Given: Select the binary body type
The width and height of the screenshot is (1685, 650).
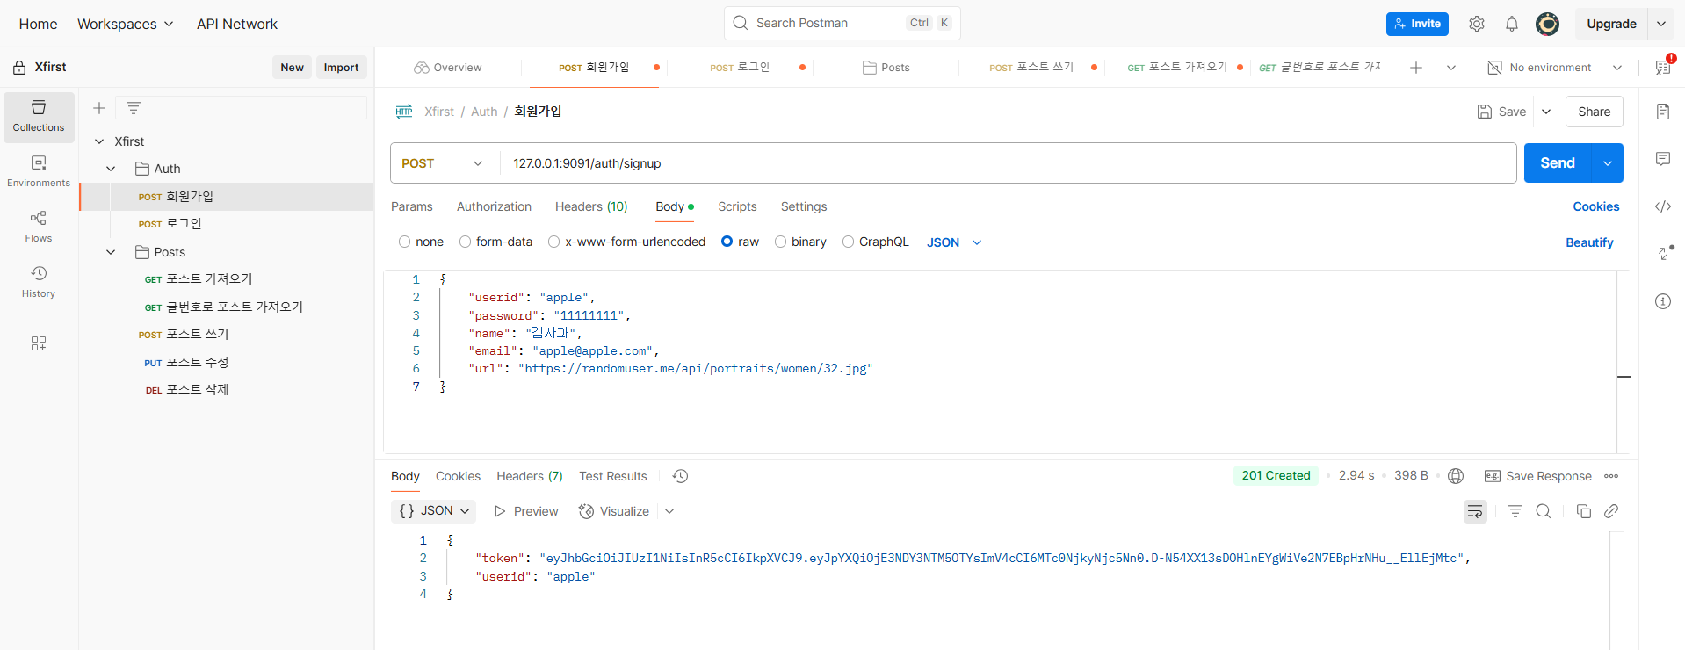Looking at the screenshot, I should click(x=780, y=242).
